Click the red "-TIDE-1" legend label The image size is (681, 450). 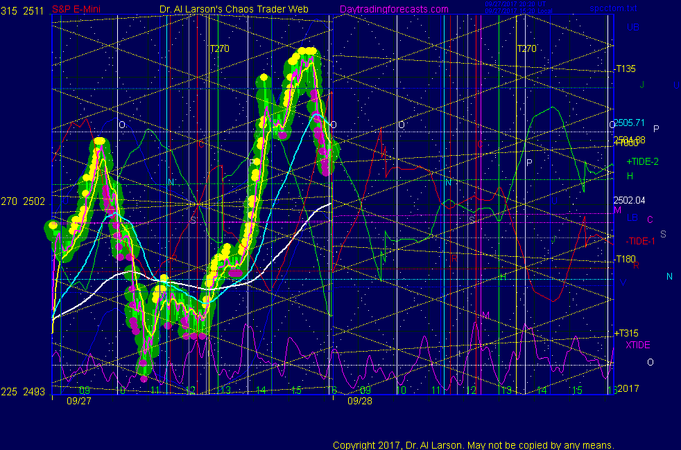pyautogui.click(x=640, y=241)
